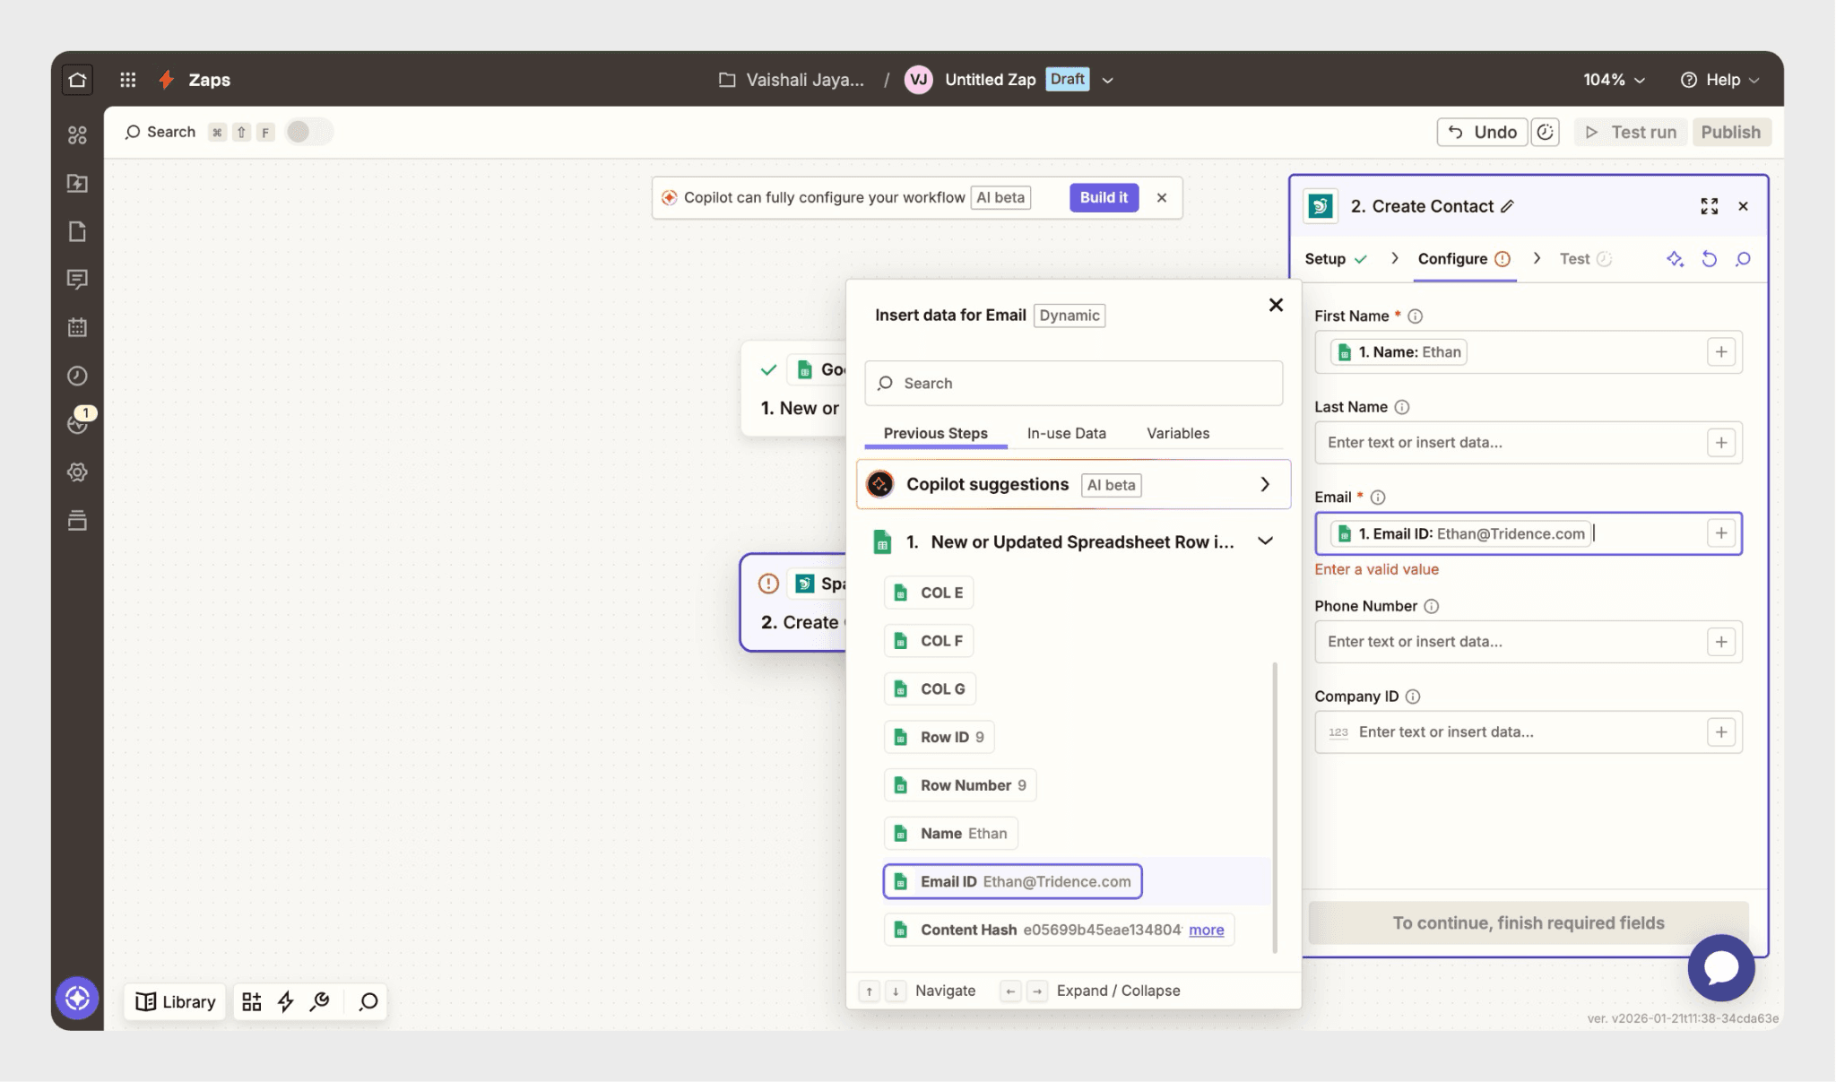Click the data picker scrollbar

1274,807
